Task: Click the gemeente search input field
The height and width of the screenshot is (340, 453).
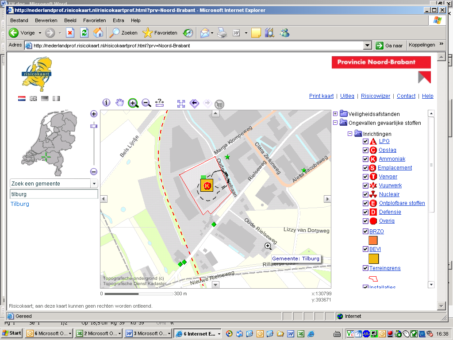Action: point(54,194)
